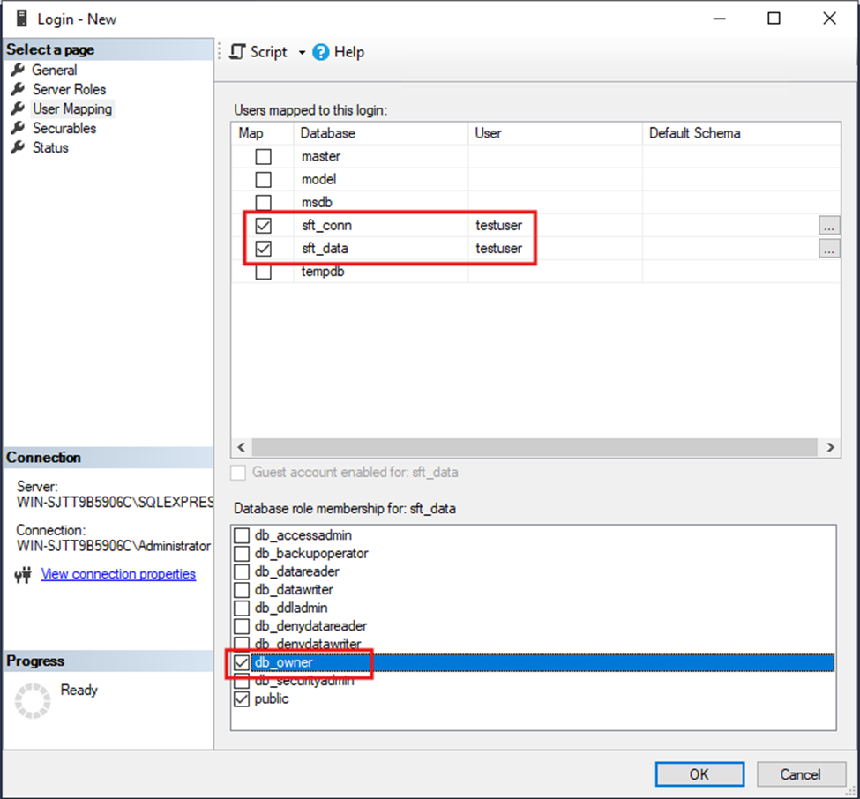Click the wrench icon beside User Mapping
The height and width of the screenshot is (799, 860).
coord(18,109)
